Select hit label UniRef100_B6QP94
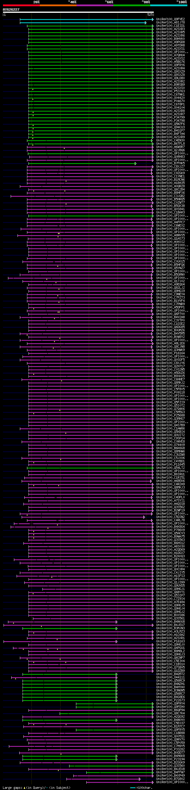The height and width of the screenshot is (790, 190). 170,710
